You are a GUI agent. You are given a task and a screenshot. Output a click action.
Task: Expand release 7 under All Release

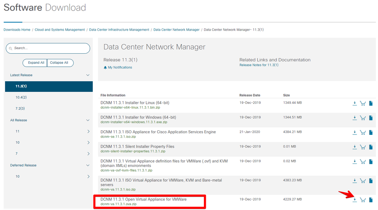pyautogui.click(x=88, y=153)
